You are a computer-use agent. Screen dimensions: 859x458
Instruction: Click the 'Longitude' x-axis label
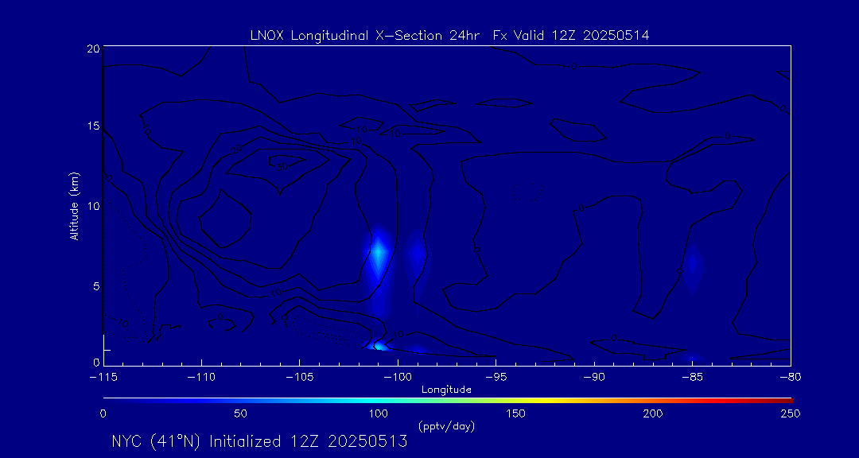point(446,390)
